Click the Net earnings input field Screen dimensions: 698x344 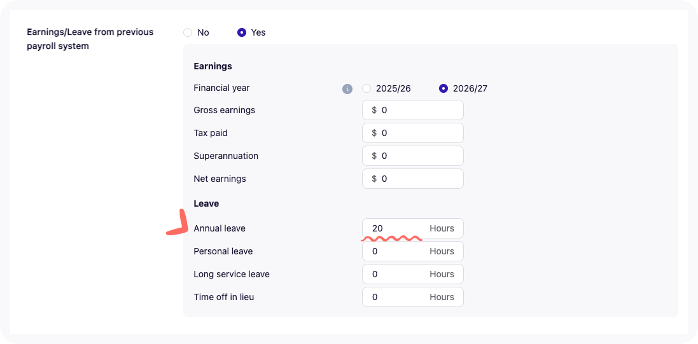(413, 179)
